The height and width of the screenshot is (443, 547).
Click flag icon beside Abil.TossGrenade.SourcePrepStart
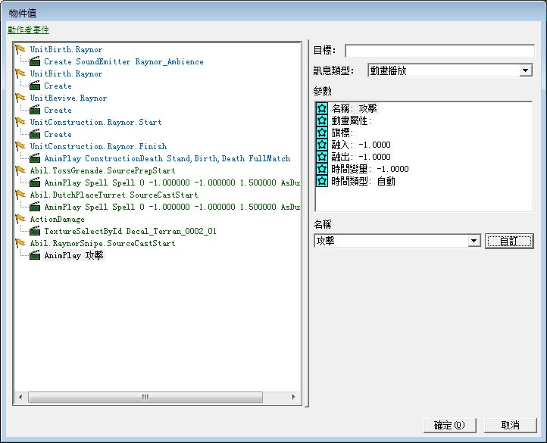click(20, 170)
